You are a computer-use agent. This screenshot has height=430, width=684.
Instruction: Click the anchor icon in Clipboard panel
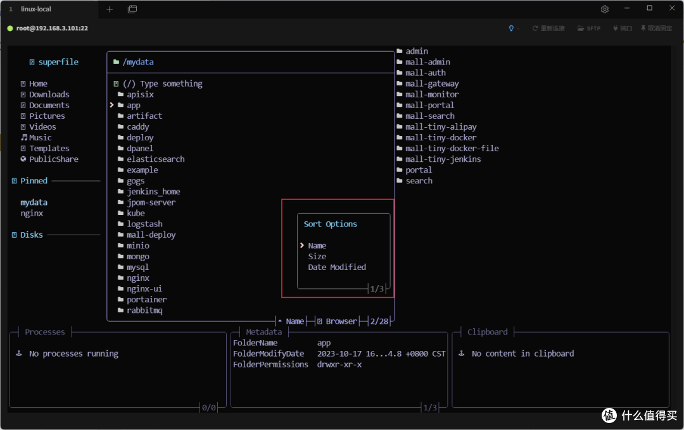coord(462,353)
